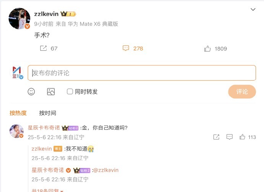The height and width of the screenshot is (192, 264).
Task: Submit with the 评论 button
Action: (x=242, y=92)
